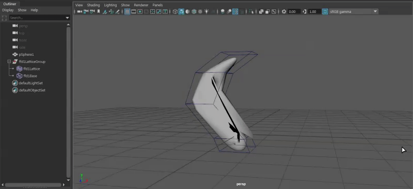
Task: Open the Outliner Show menu
Action: click(x=22, y=10)
